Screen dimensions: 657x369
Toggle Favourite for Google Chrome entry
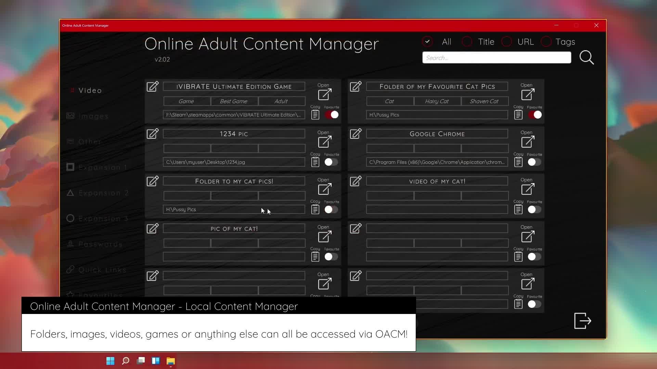[x=534, y=162]
